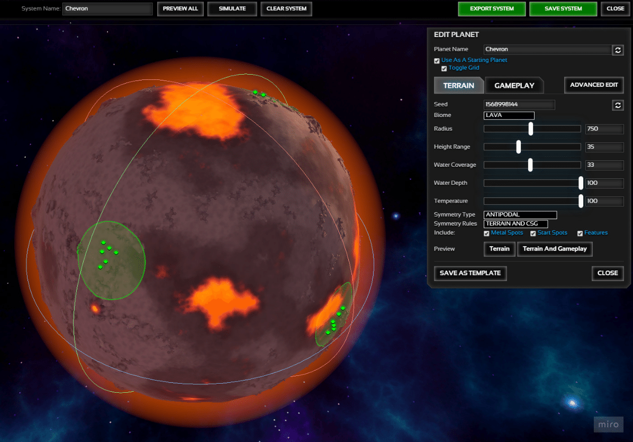The width and height of the screenshot is (633, 442).
Task: Open the Biome dropdown set to LAVA
Action: click(x=509, y=115)
